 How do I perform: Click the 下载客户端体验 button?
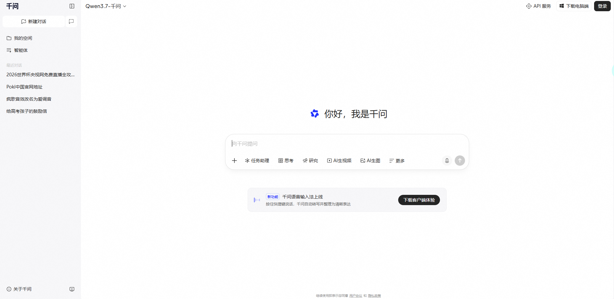(x=419, y=200)
